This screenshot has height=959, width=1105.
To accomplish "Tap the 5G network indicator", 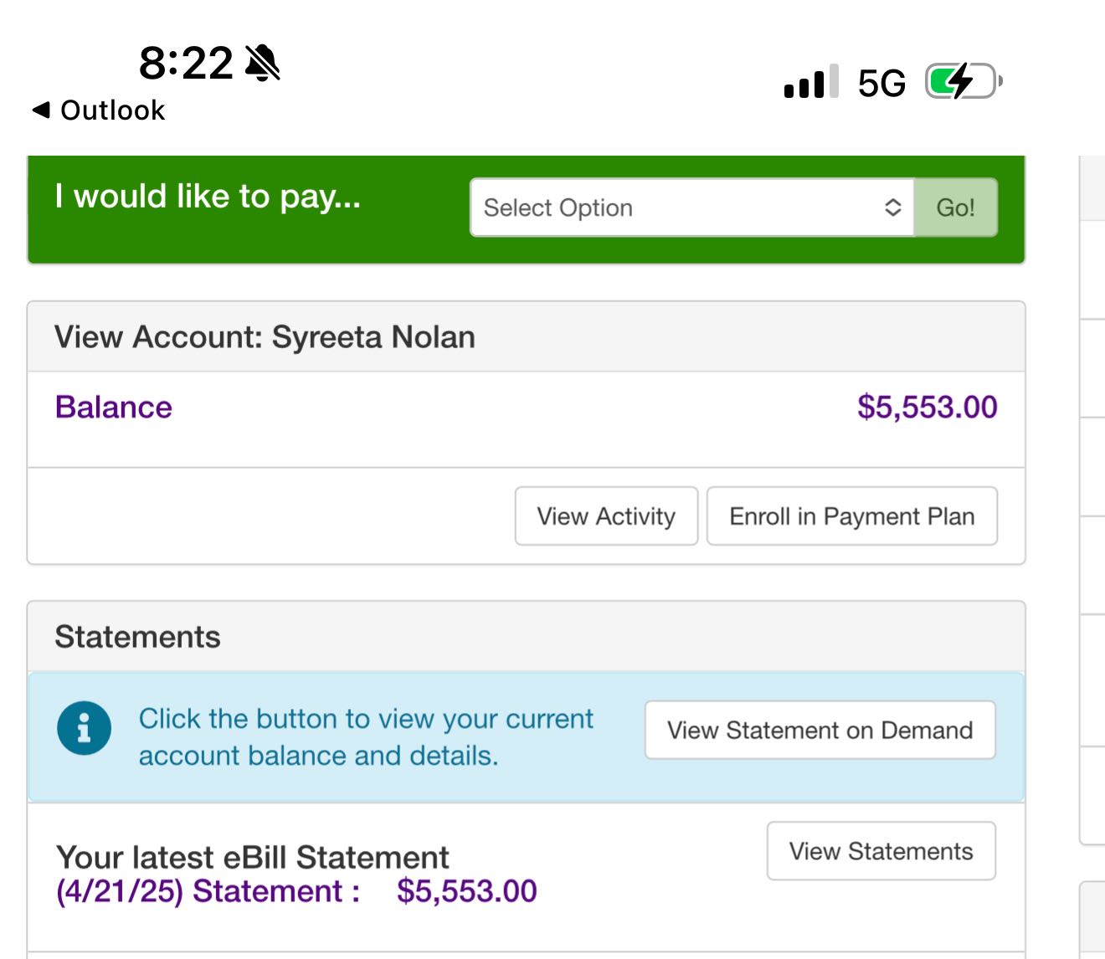I will point(881,83).
